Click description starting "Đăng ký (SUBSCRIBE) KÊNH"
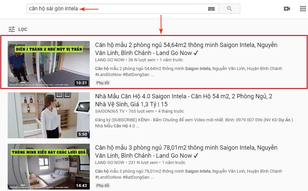The width and height of the screenshot is (308, 191). [194, 123]
